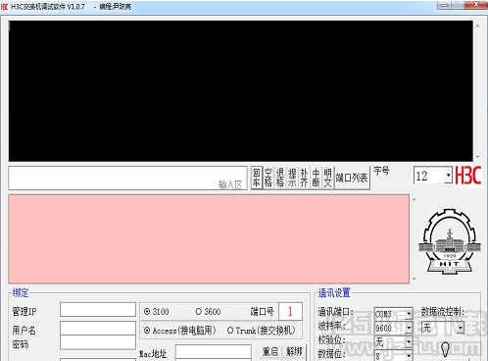Click the 退格 (Backspace) button
Image resolution: width=488 pixels, height=361 pixels.
click(280, 178)
